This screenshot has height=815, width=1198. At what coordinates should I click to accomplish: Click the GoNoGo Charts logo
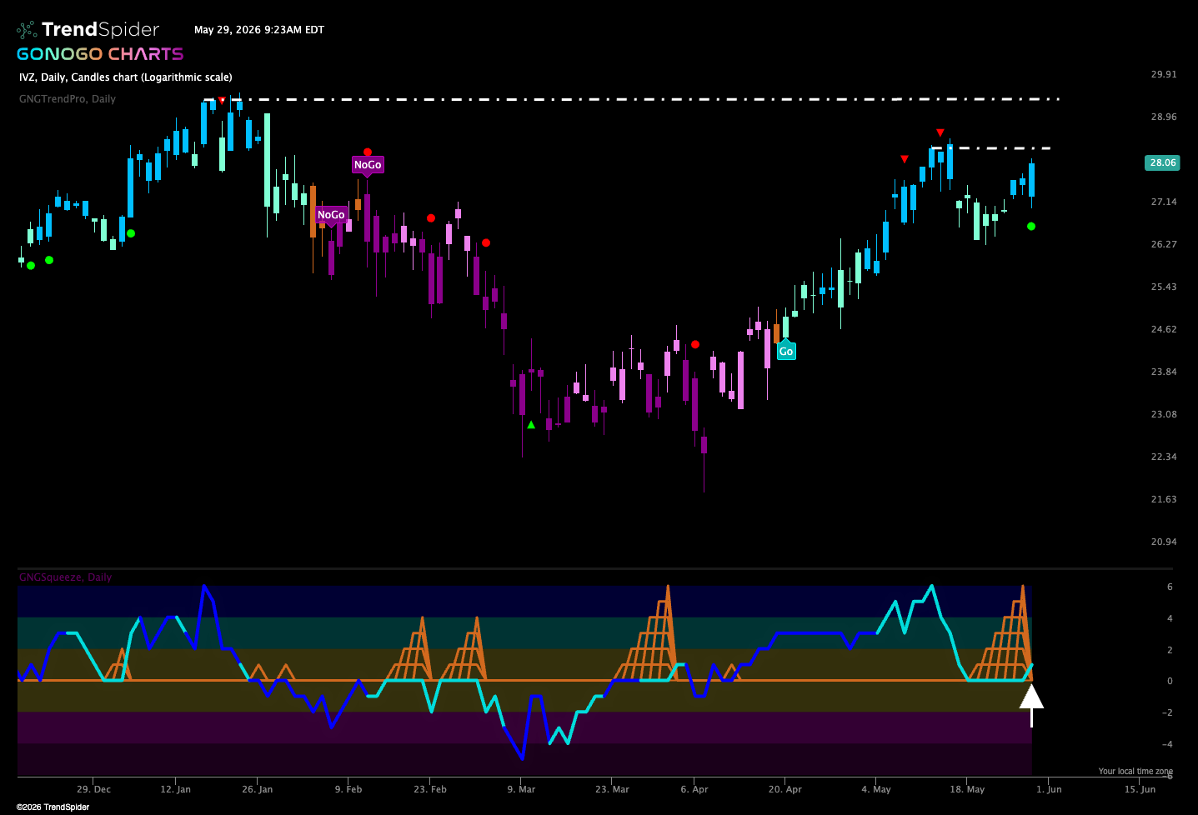pos(100,54)
